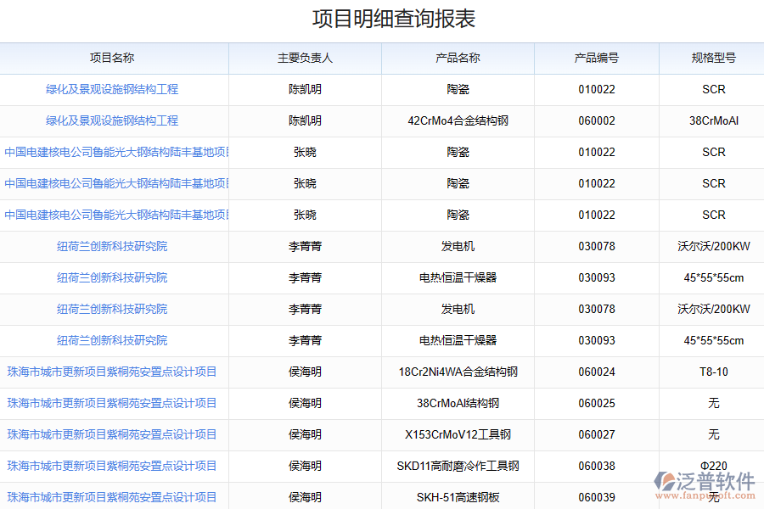The width and height of the screenshot is (764, 509).
Task: Click the 规格型号 column header
Action: pos(713,59)
